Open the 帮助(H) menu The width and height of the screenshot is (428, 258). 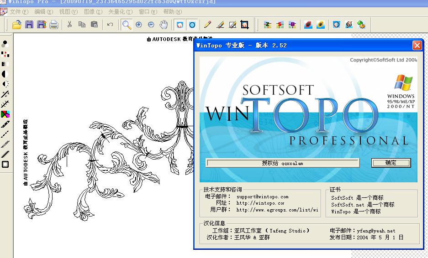click(x=173, y=12)
